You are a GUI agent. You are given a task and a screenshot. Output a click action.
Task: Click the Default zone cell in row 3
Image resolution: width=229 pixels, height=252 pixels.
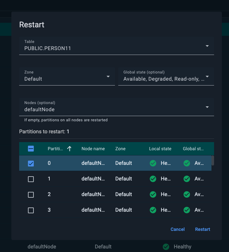pos(123,210)
